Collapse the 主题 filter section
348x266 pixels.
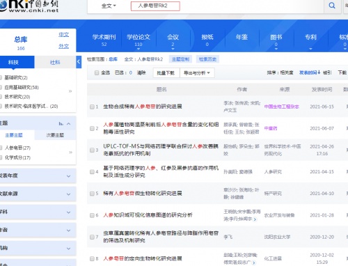coord(69,124)
